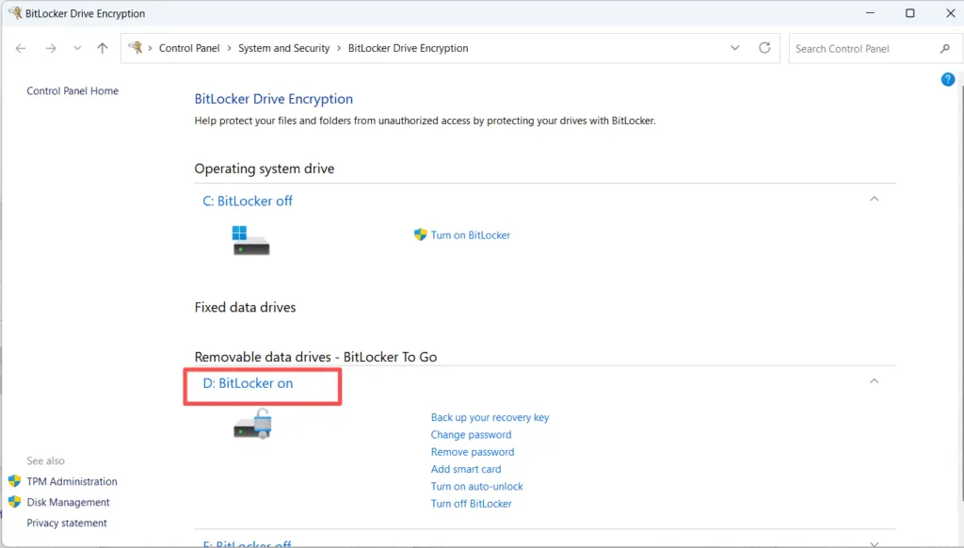Viewport: 964px width, 548px height.
Task: Select Back up your recovery key
Action: pos(490,417)
